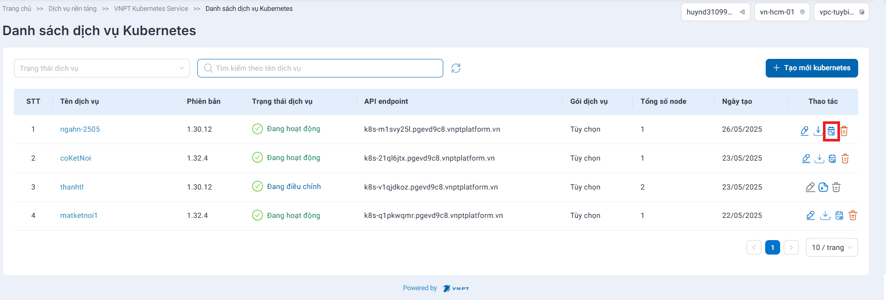Viewport: 886px width, 300px height.
Task: Expand the 10 / trang page size selector
Action: tap(831, 247)
